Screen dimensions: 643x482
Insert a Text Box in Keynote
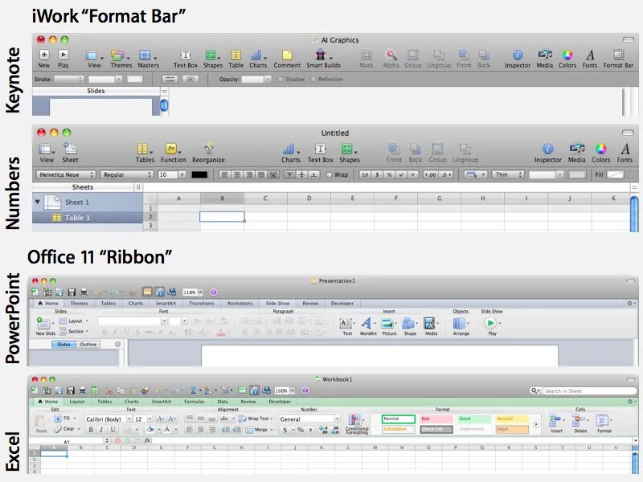(186, 55)
